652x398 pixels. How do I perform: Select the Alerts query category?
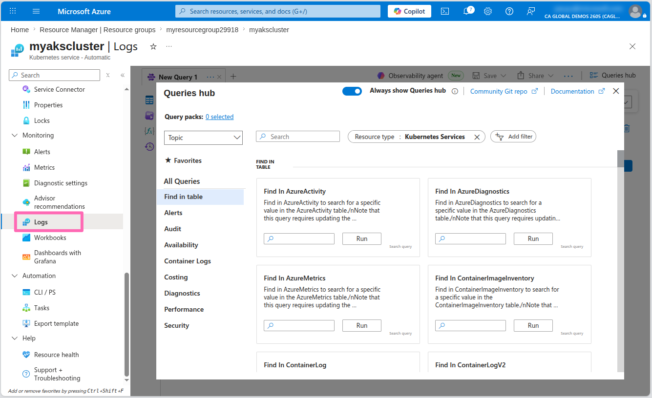173,213
